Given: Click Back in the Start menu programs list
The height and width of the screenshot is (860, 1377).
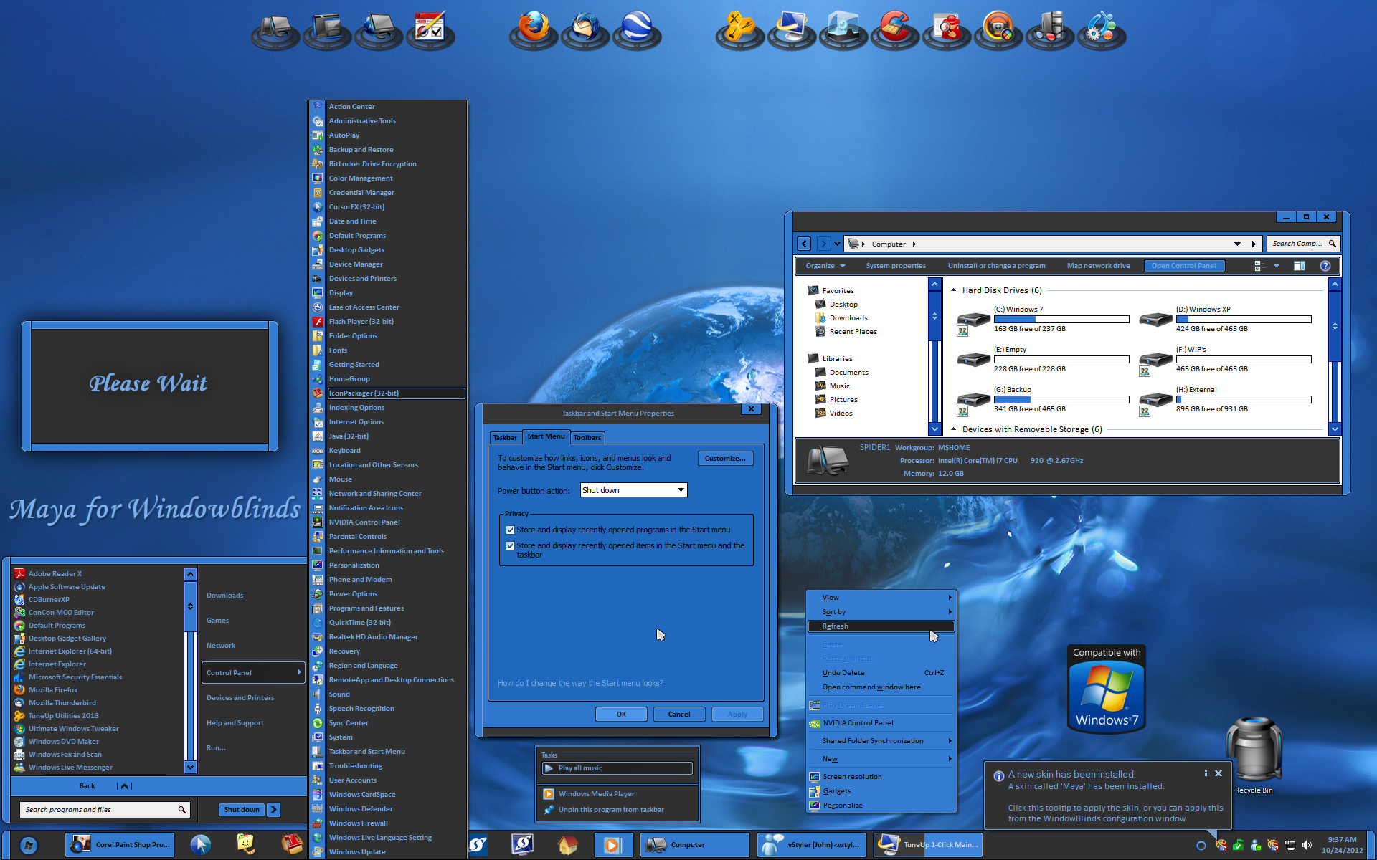Looking at the screenshot, I should pyautogui.click(x=87, y=786).
